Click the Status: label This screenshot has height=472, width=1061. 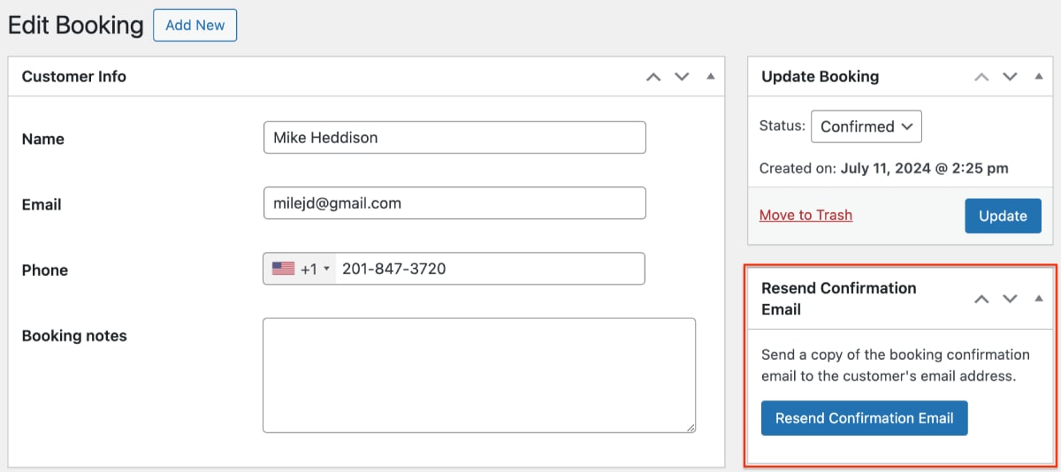coord(782,126)
